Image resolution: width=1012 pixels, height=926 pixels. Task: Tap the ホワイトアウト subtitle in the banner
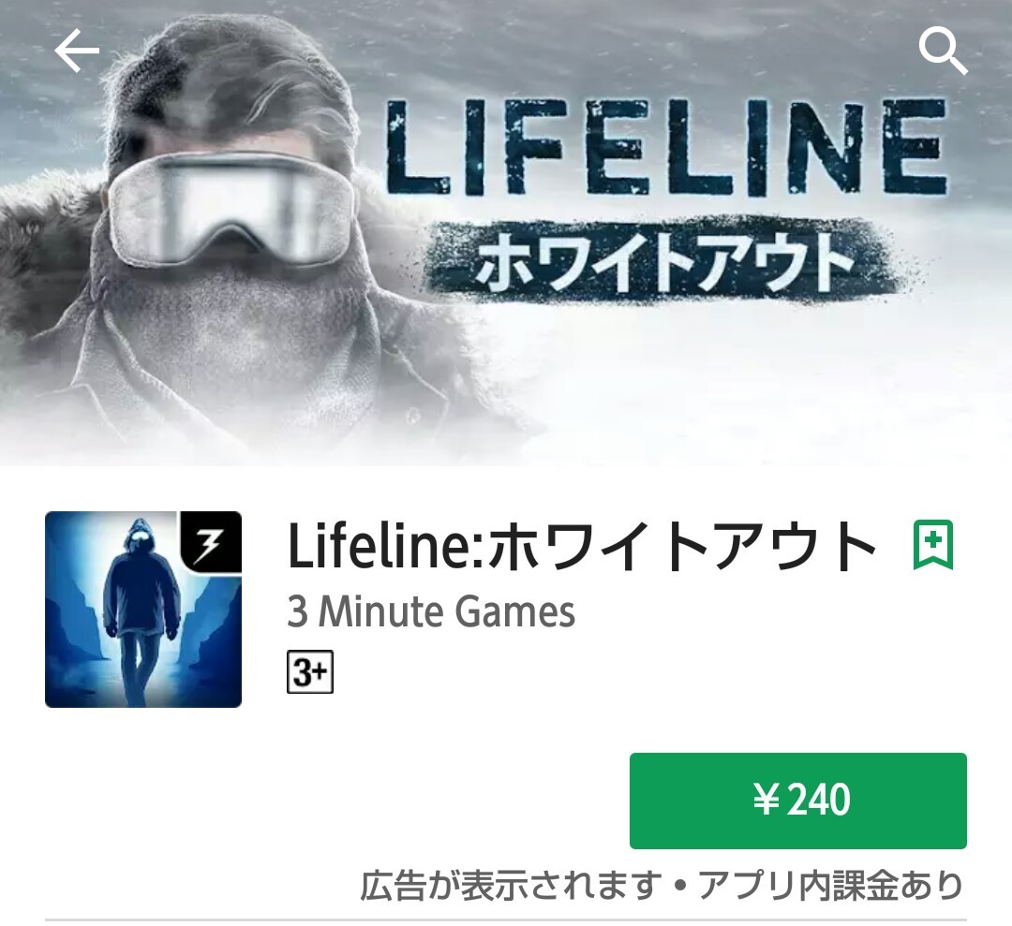(662, 262)
